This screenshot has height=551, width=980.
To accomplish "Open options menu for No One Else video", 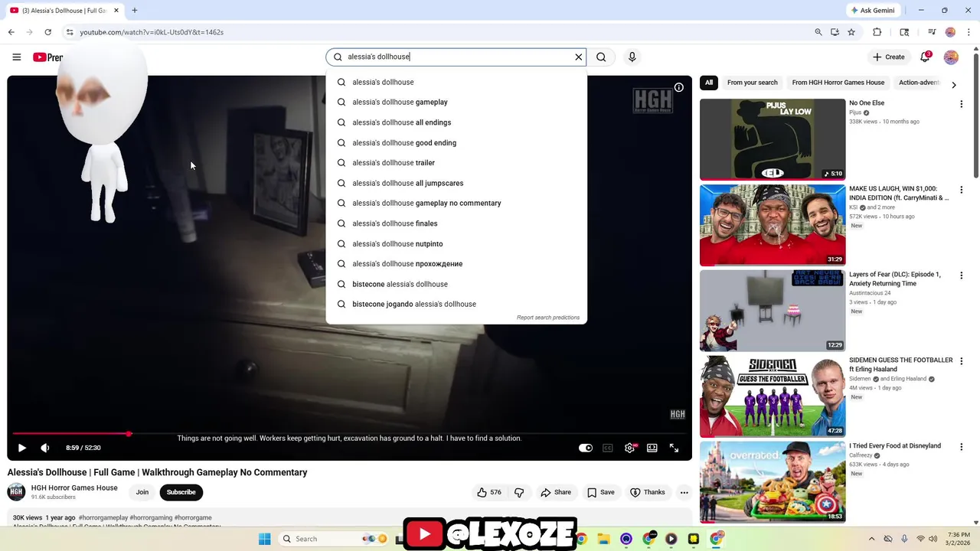I will (x=962, y=104).
